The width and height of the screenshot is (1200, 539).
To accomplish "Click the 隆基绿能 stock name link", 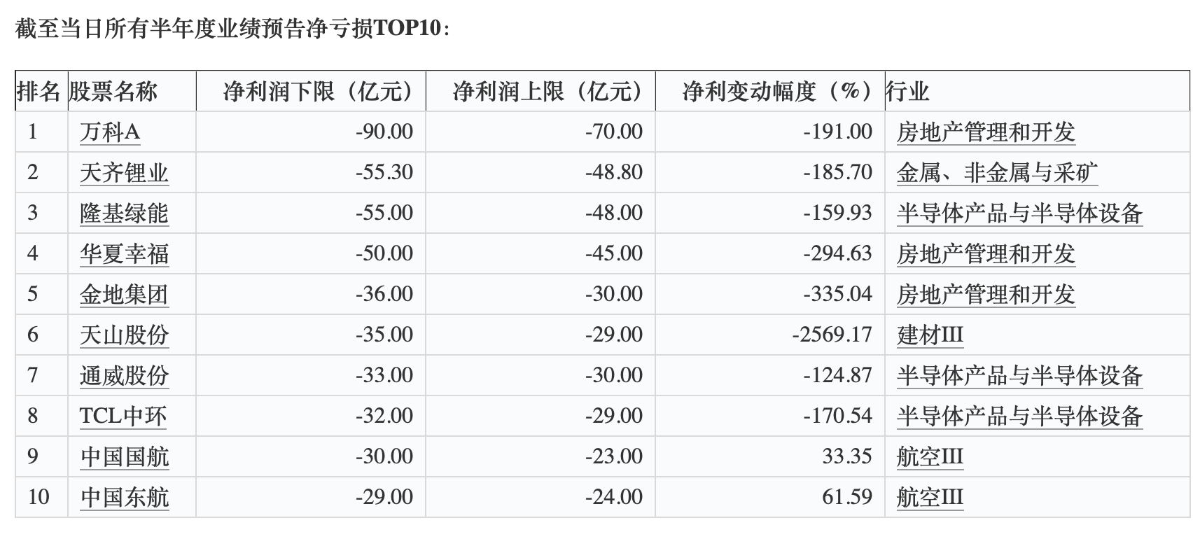I will 125,213.
